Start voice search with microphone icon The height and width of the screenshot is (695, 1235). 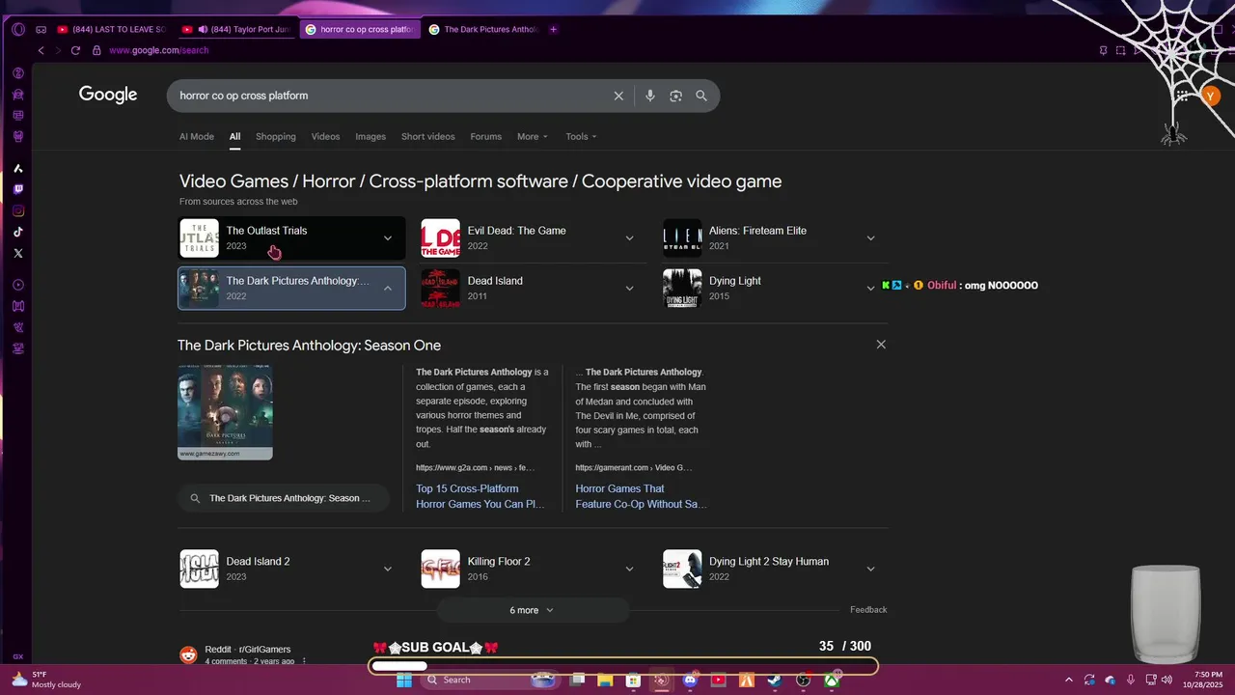(x=650, y=96)
